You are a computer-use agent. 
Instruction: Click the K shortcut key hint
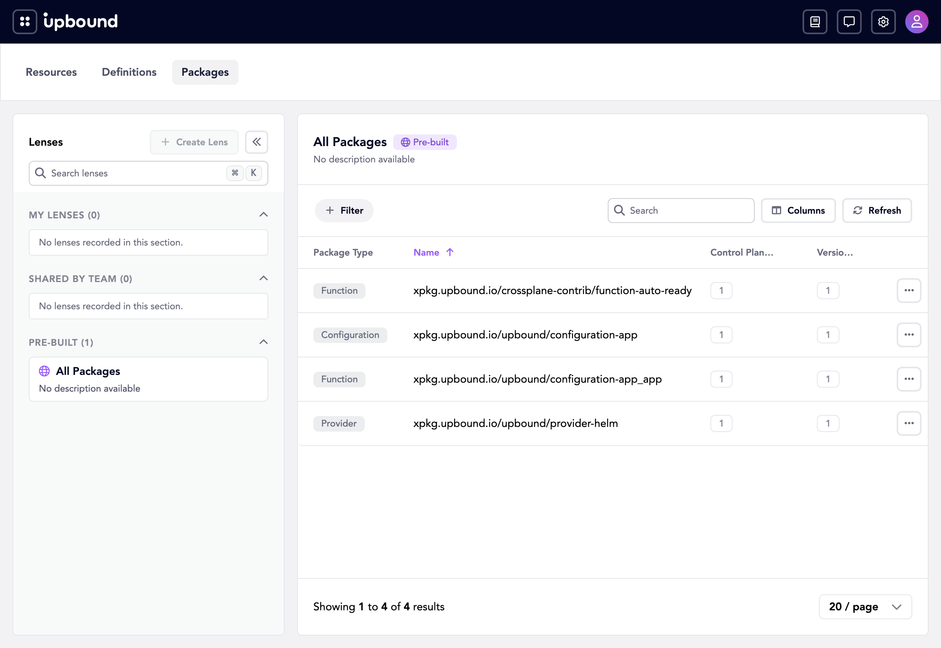coord(254,173)
